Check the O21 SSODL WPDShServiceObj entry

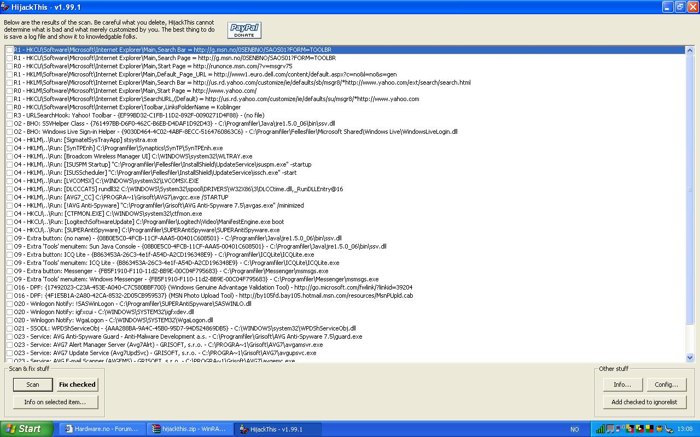10,328
